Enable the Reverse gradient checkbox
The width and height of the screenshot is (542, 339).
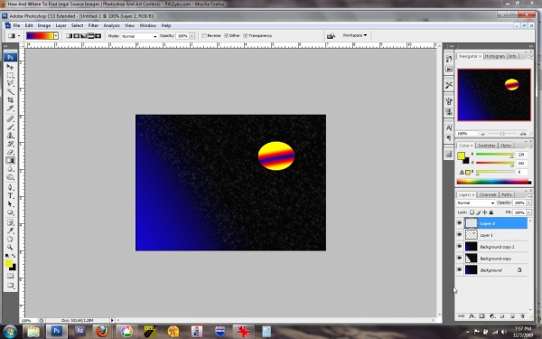(204, 35)
